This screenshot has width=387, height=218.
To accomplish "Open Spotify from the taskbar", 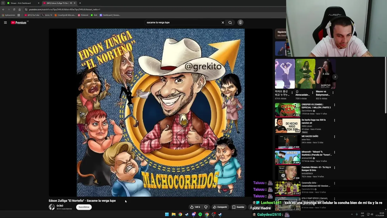I will click(x=200, y=214).
